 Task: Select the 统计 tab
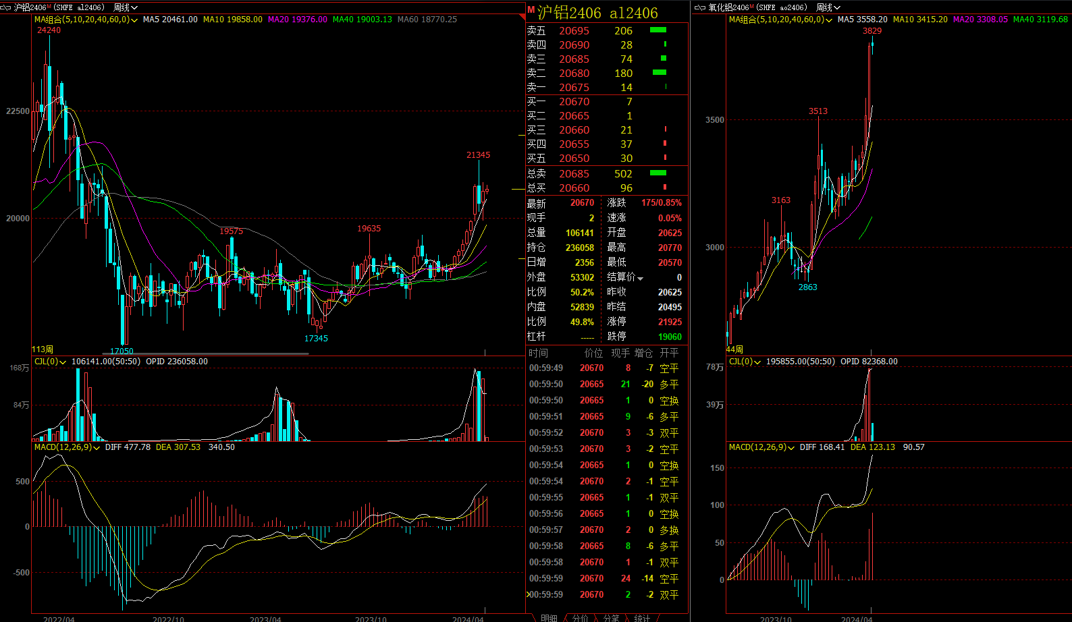coord(642,617)
